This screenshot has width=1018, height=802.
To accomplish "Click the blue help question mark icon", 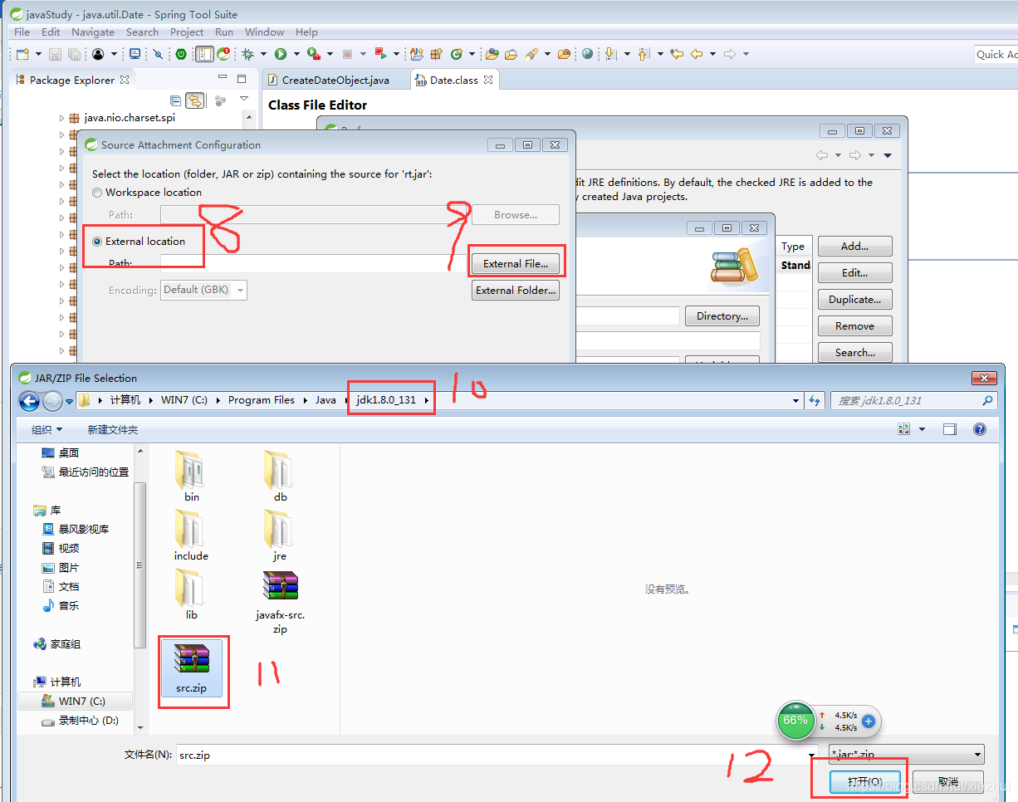I will (x=980, y=429).
